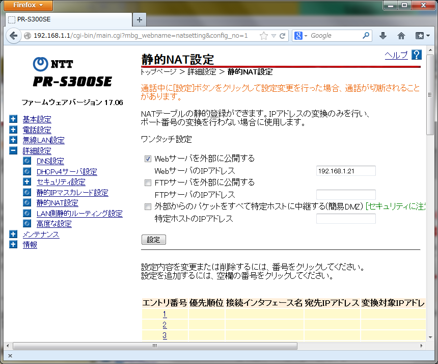Select the PR-S300SE browser tab
The image size is (438, 364).
click(68, 19)
